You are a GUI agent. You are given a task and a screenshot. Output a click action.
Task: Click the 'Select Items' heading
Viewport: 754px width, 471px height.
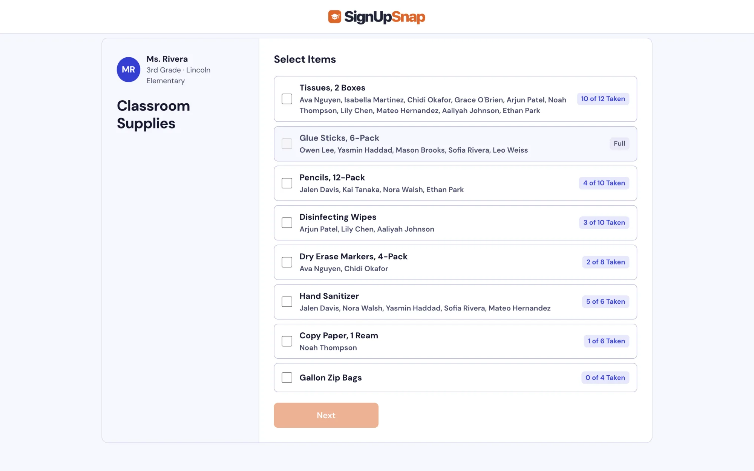(x=305, y=59)
